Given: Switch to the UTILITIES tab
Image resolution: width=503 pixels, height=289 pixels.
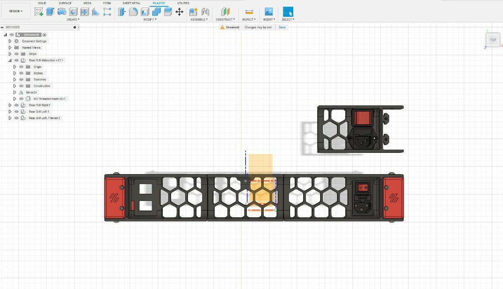Looking at the screenshot, I should coord(183,3).
